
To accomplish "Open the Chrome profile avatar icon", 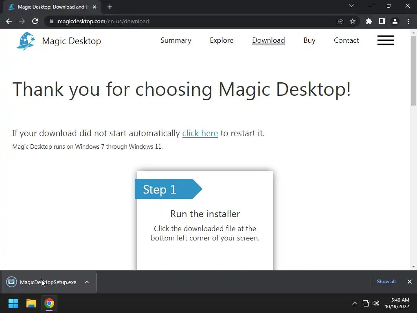I will (x=395, y=21).
